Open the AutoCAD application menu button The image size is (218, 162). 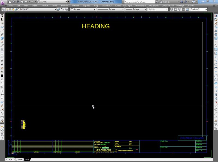click(3, 3)
